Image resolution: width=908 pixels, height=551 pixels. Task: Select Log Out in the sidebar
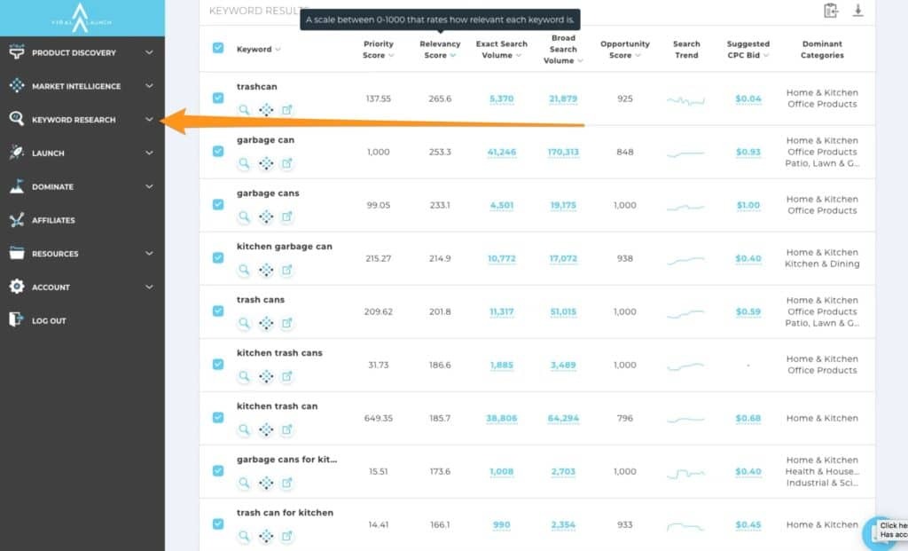(49, 320)
